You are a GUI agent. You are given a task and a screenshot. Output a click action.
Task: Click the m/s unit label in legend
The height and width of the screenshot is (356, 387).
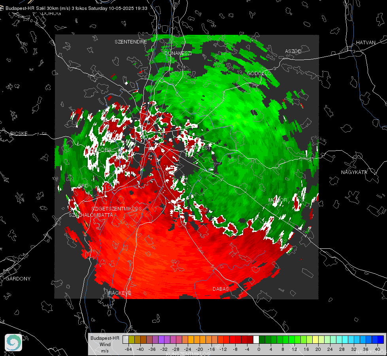click(x=105, y=351)
